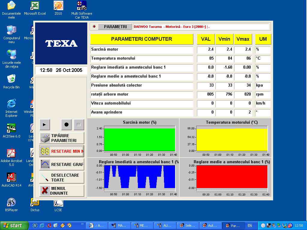Switch to the Par... taskbar window

233,226
